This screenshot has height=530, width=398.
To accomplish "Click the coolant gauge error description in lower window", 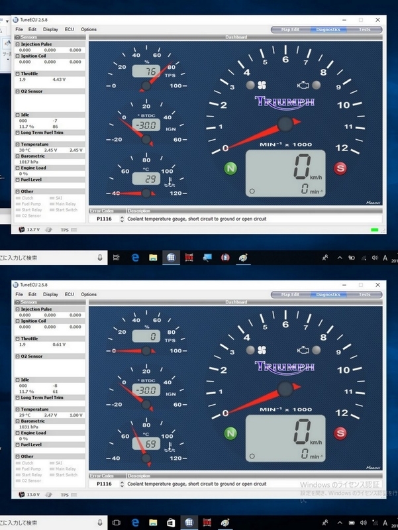I will 197,484.
